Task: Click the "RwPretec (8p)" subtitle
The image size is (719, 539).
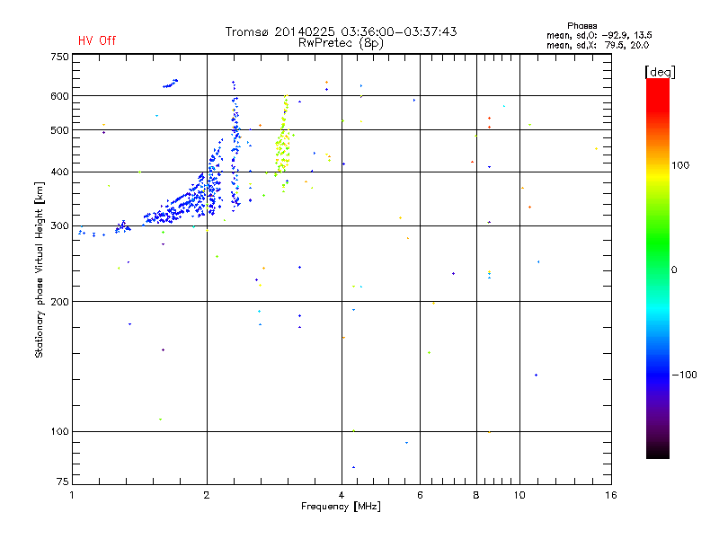Action: tap(341, 43)
